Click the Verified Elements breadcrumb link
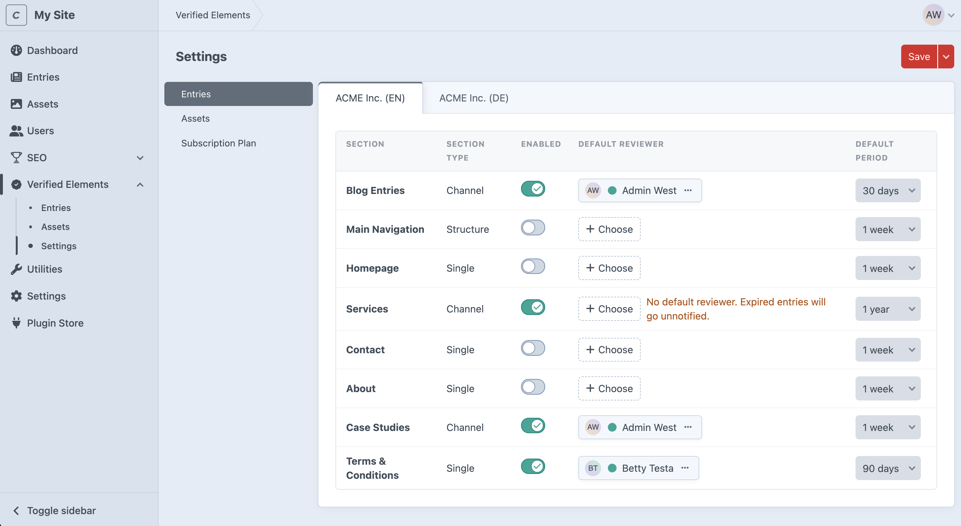 (213, 15)
